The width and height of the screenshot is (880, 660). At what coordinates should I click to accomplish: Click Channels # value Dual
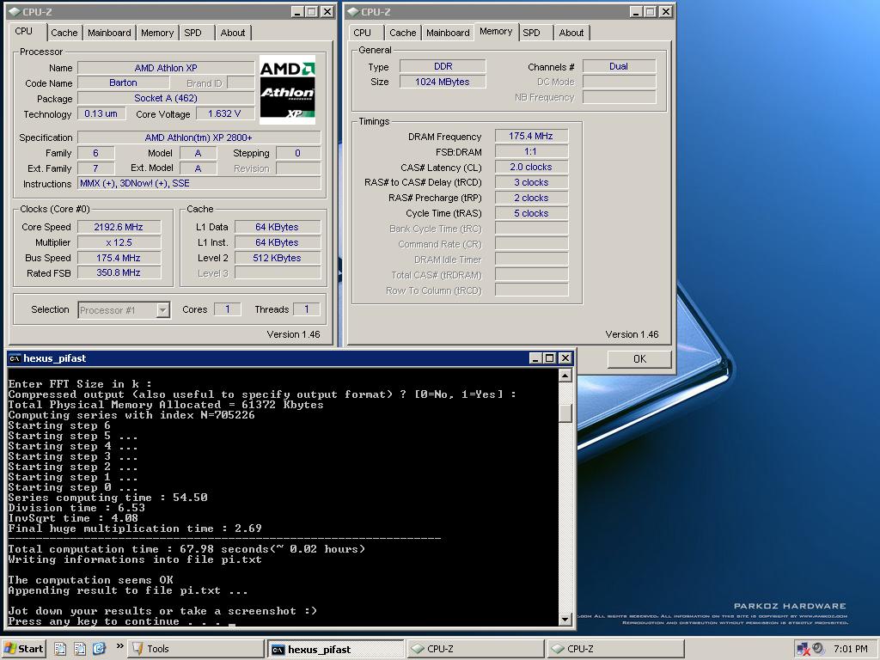[619, 66]
